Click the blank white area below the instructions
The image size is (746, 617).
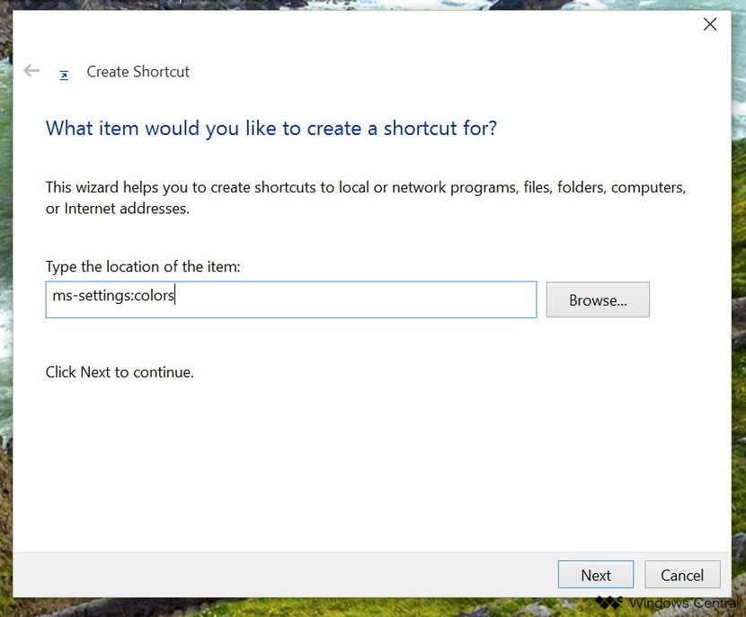coord(360,459)
